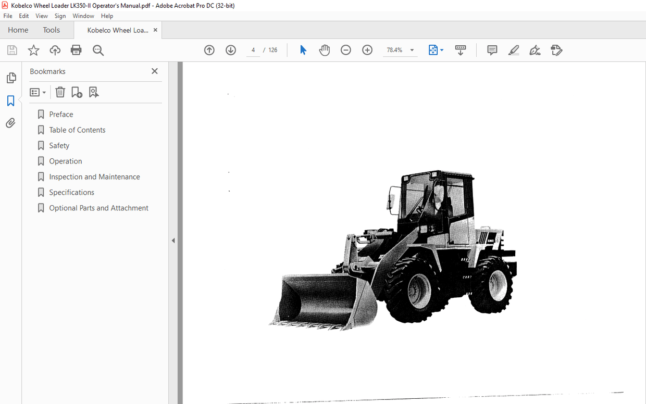
Task: Open the Fill & Sign tool
Action: click(x=535, y=50)
